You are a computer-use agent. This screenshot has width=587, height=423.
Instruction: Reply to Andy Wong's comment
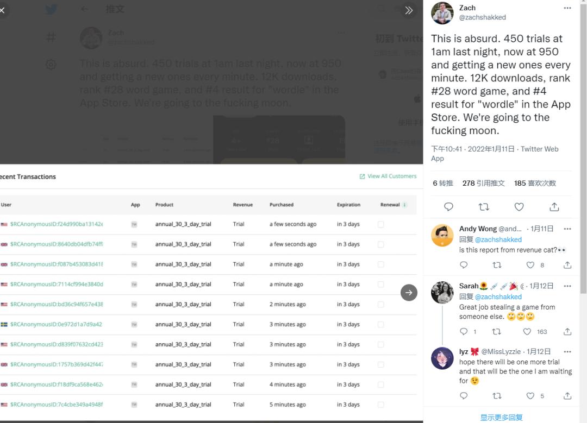pos(464,265)
